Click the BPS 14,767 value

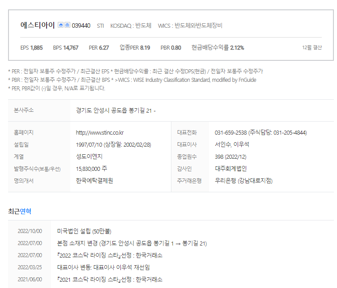coord(66,48)
